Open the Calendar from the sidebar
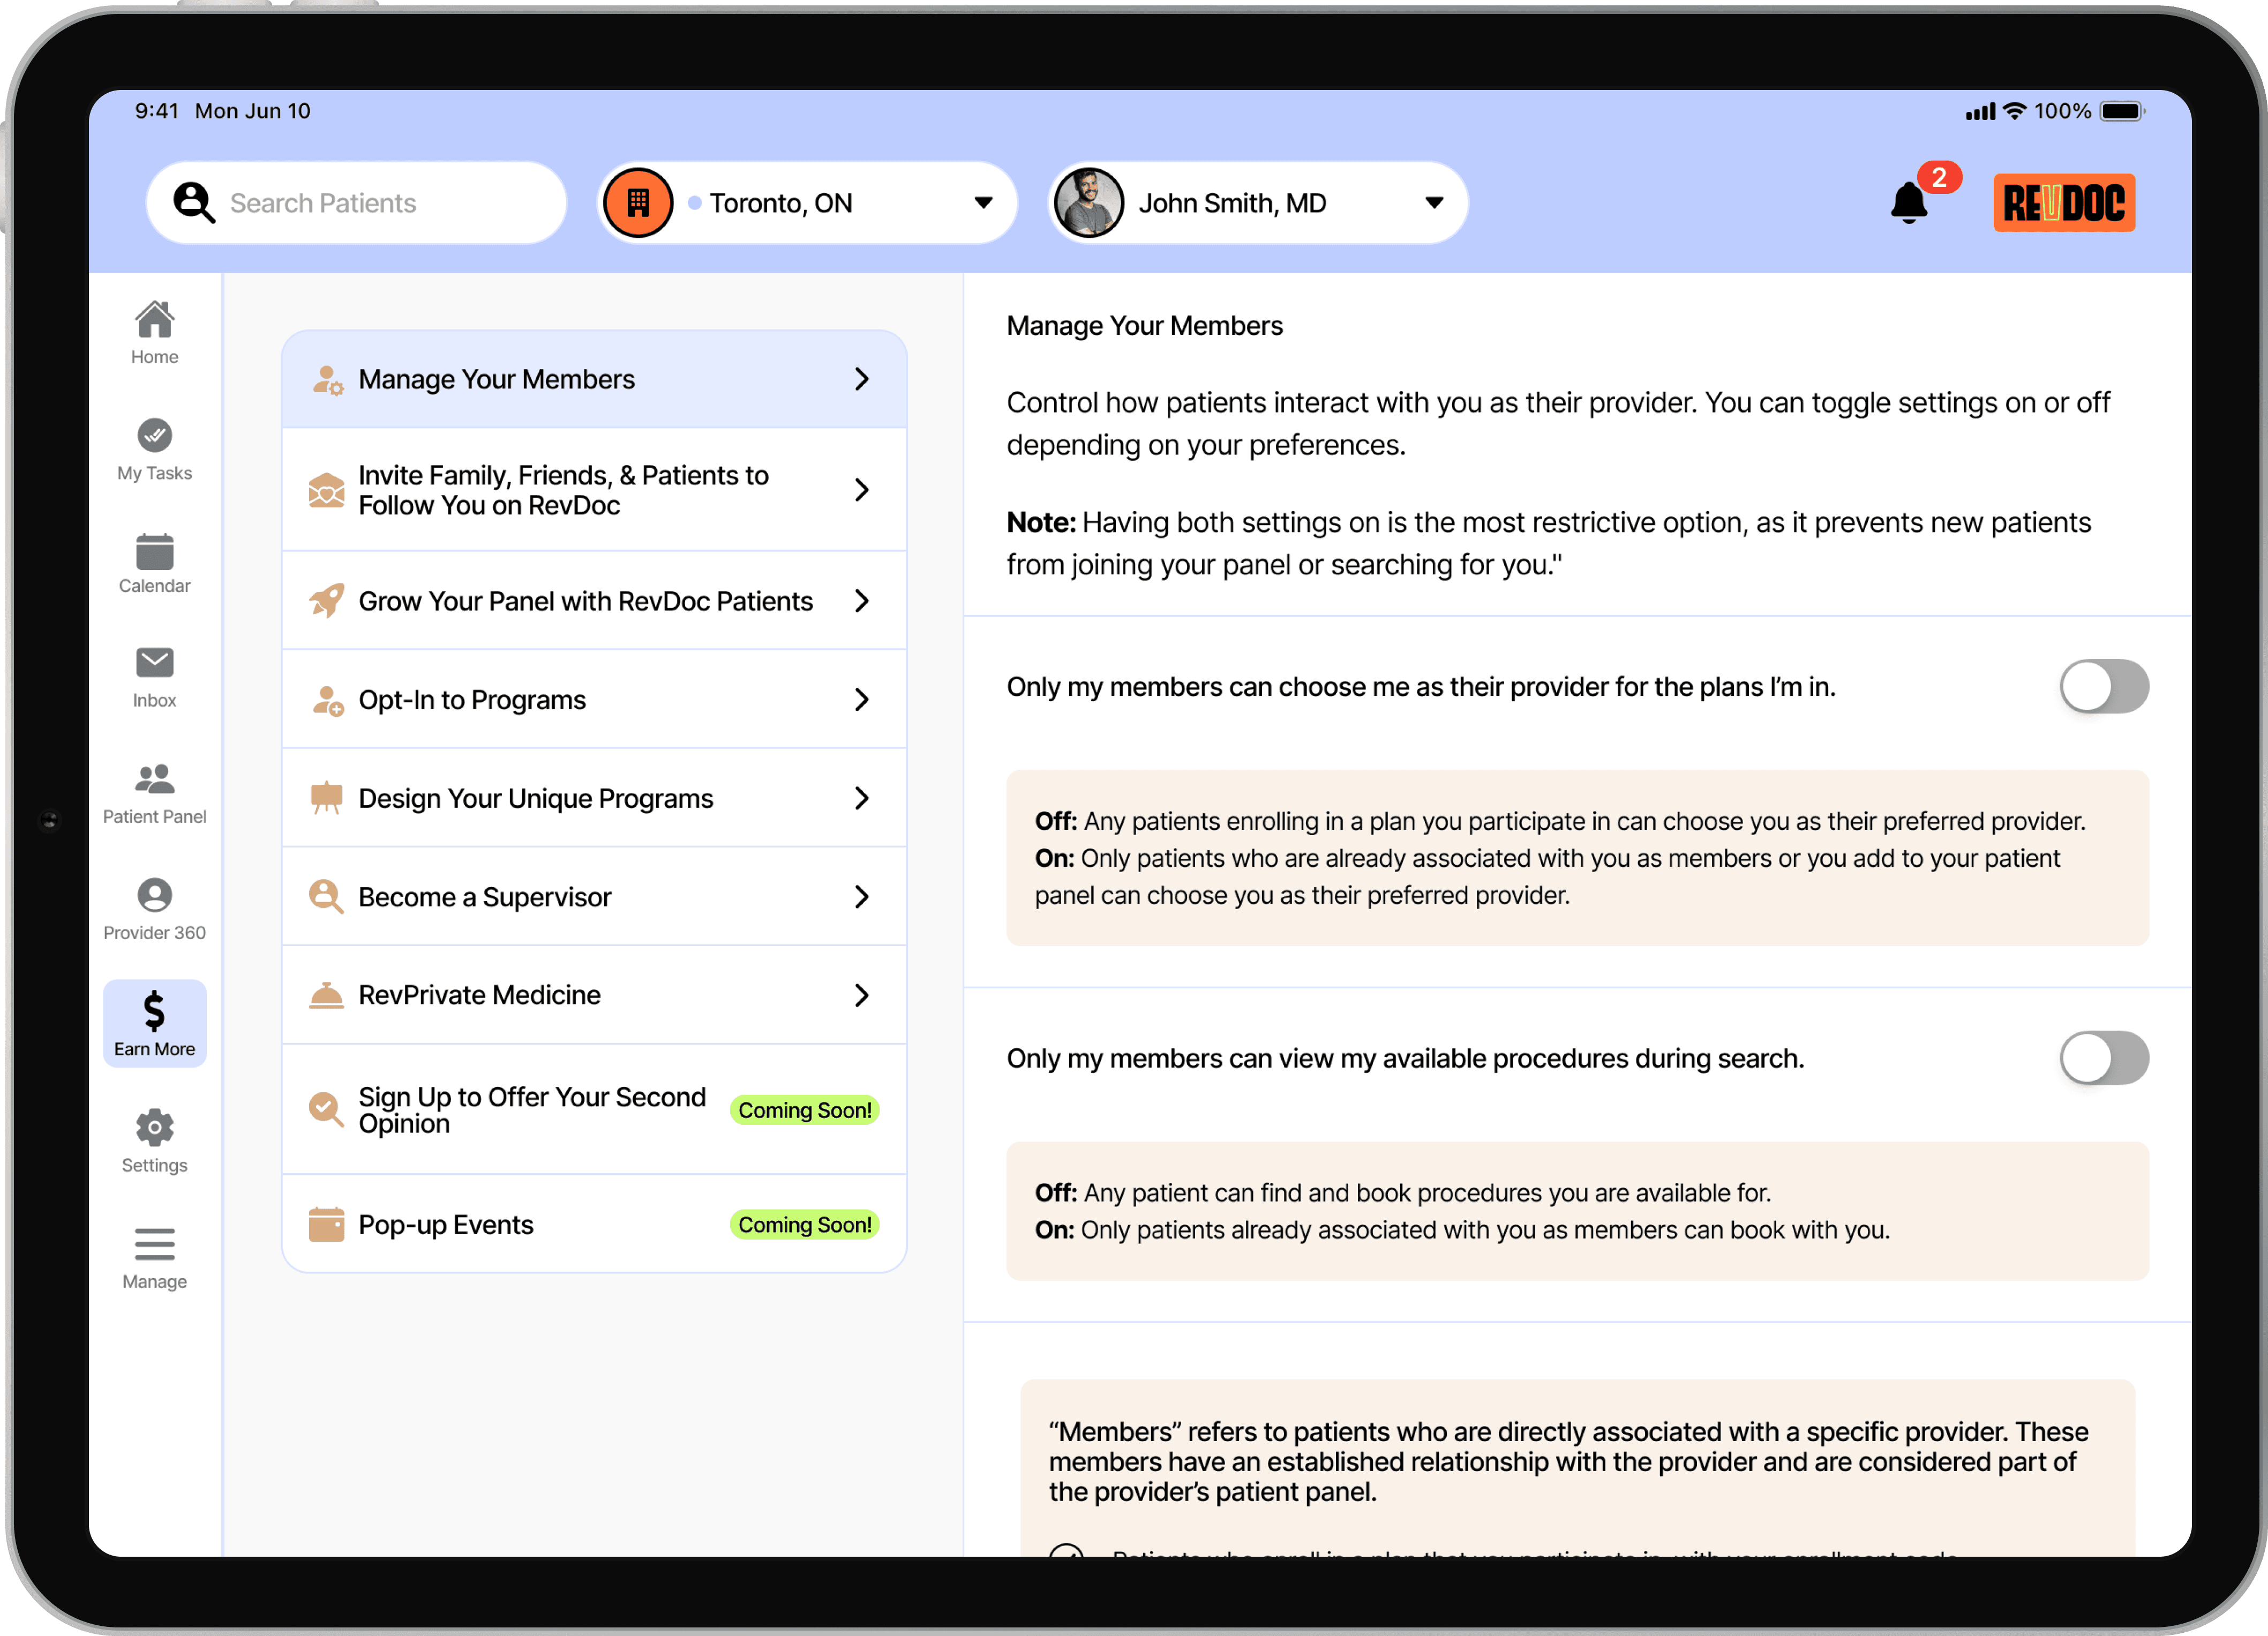Screen dimensions: 2268x1636 coord(154,563)
